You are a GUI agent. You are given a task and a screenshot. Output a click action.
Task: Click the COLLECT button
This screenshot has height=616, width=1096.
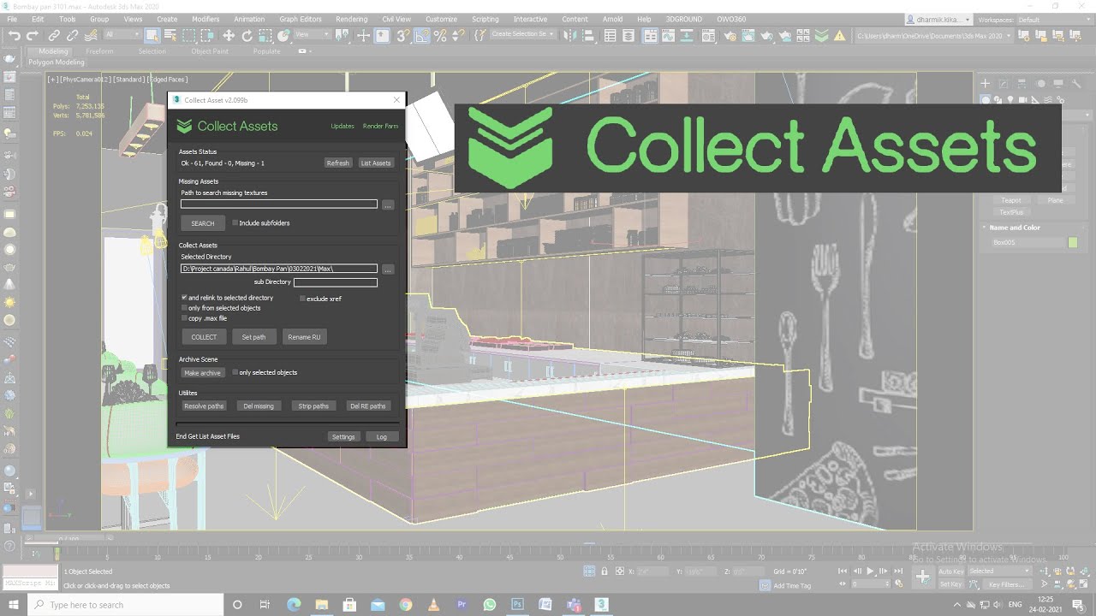pyautogui.click(x=204, y=337)
